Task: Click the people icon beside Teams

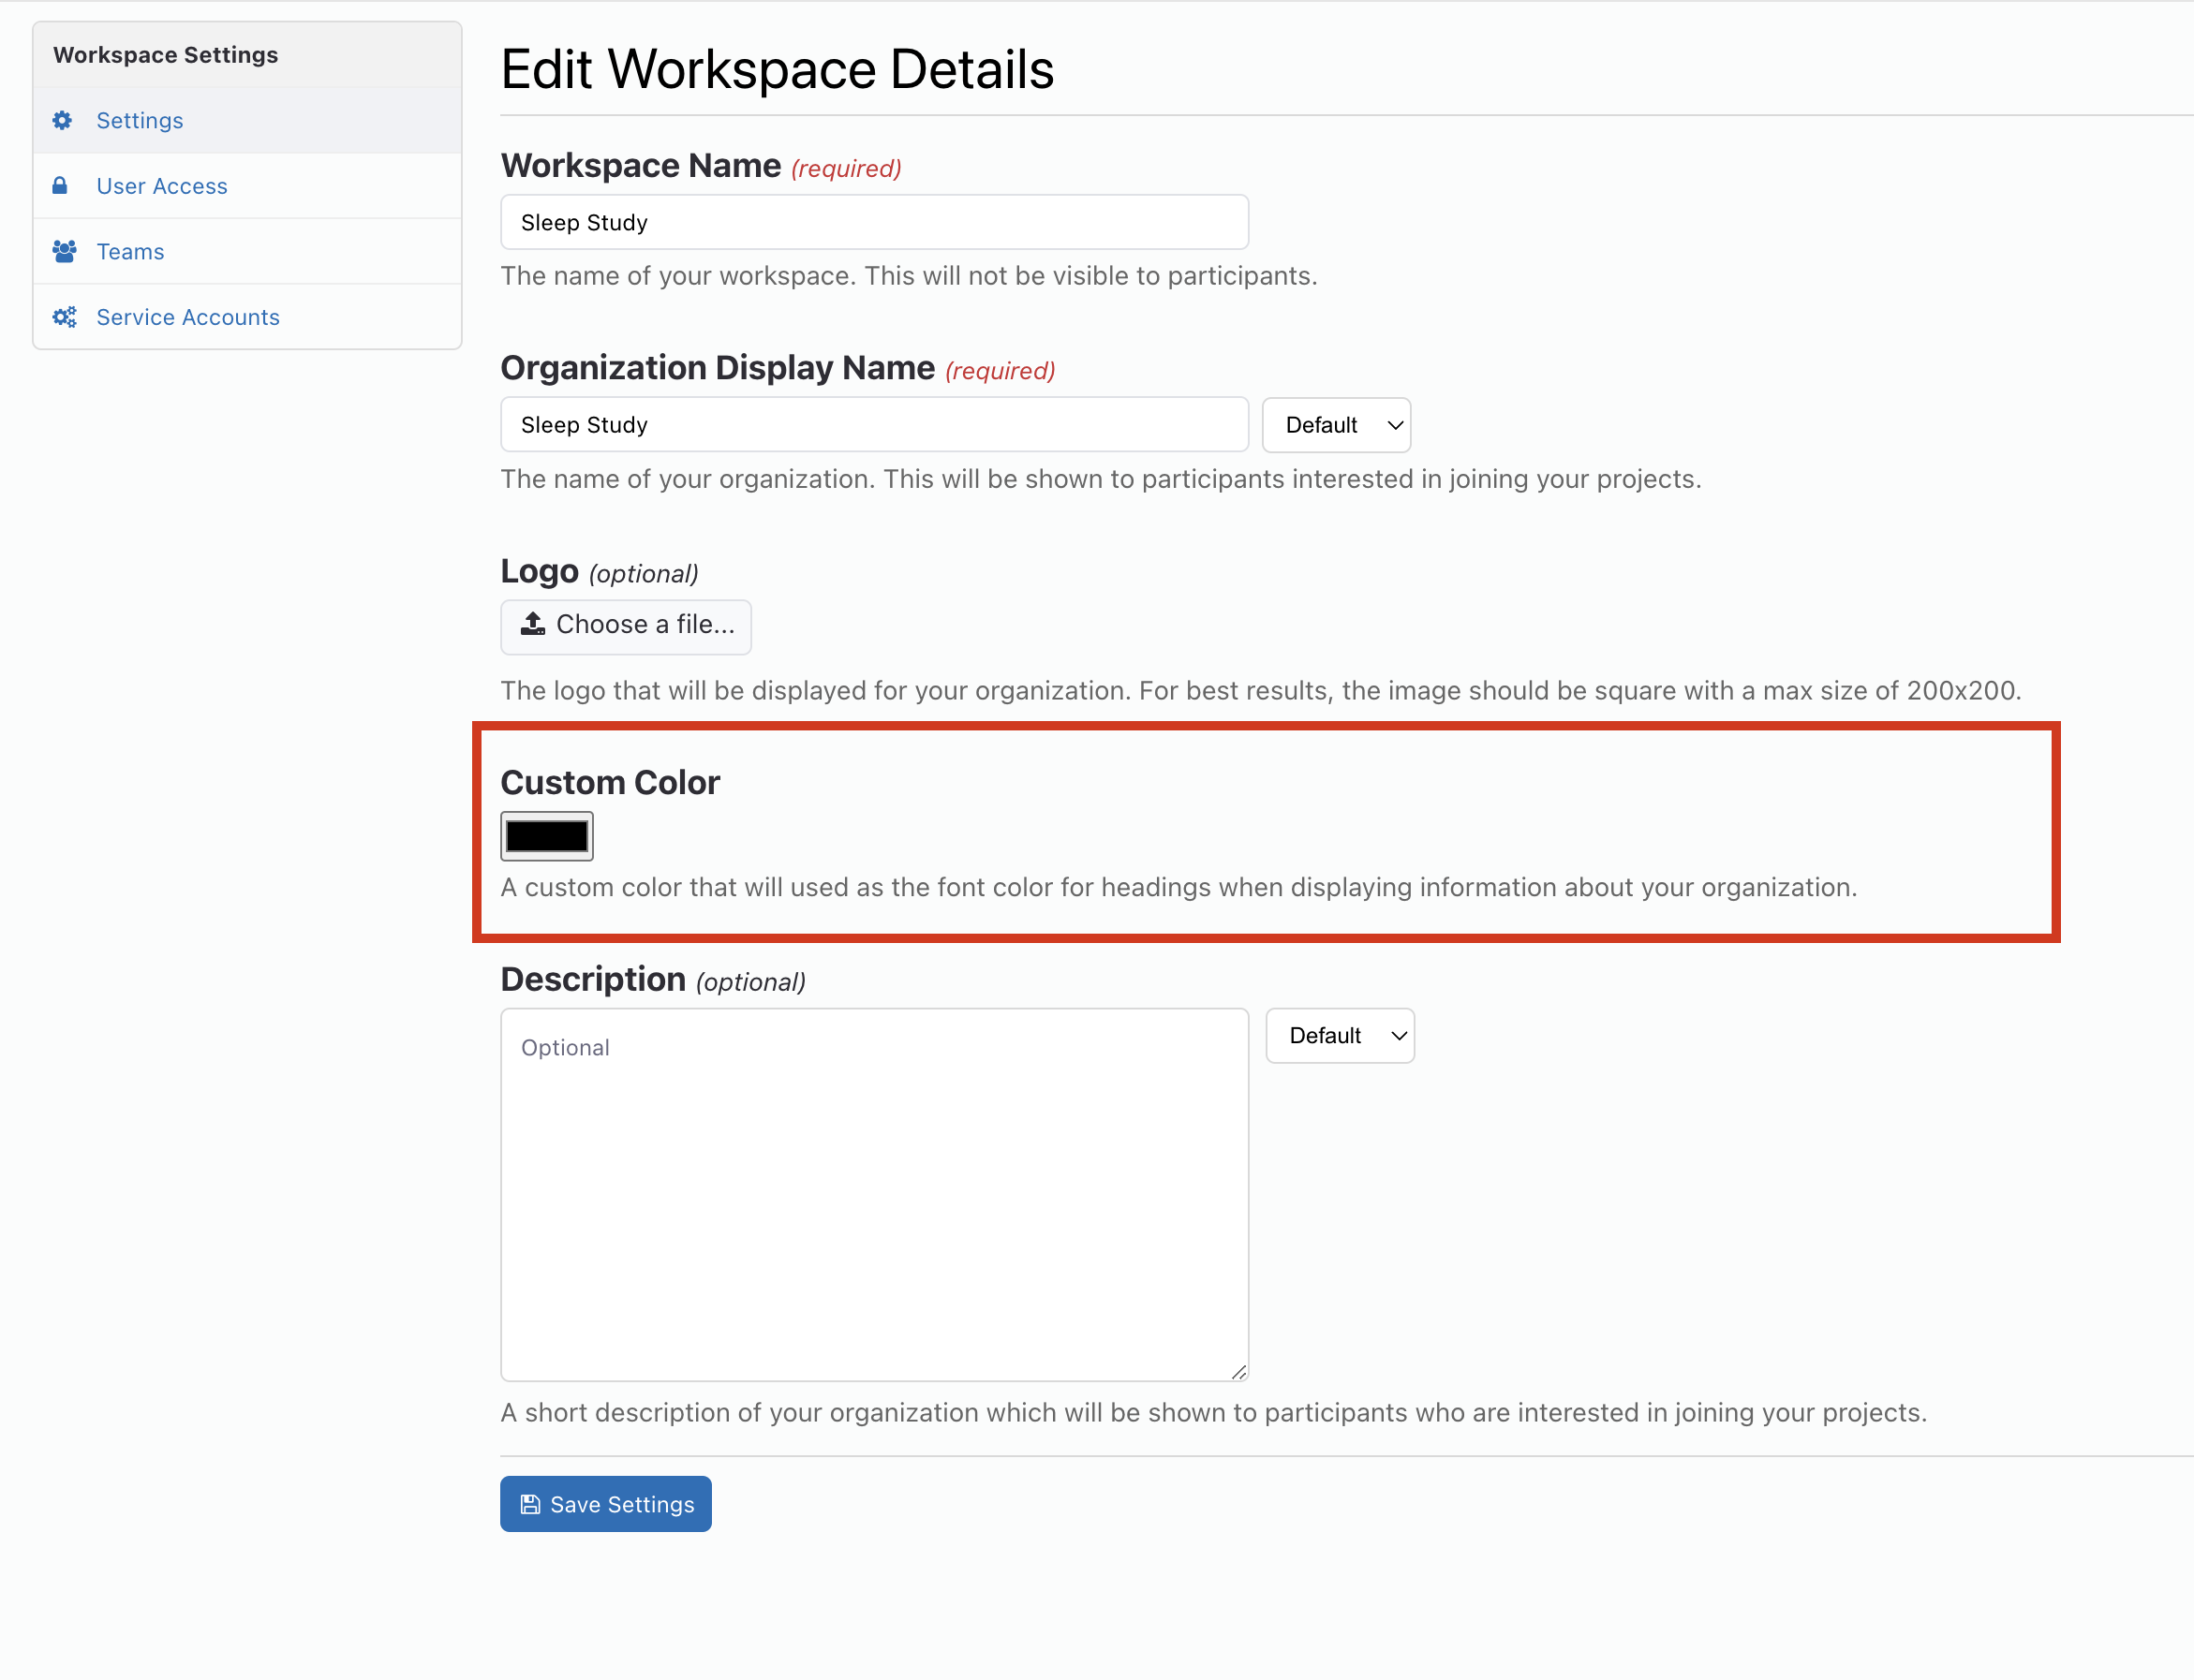Action: 64,251
